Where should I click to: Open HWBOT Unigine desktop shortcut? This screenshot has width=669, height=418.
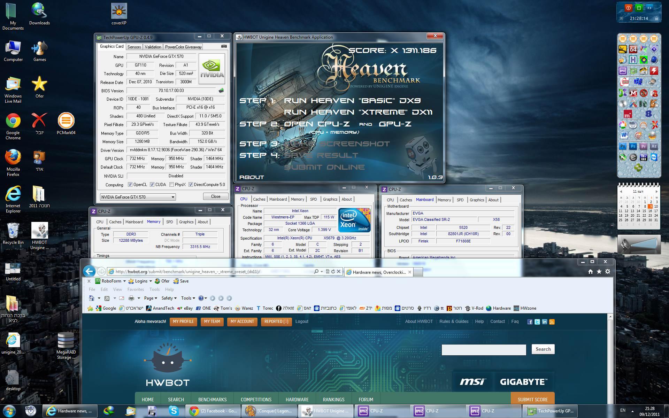tap(39, 236)
